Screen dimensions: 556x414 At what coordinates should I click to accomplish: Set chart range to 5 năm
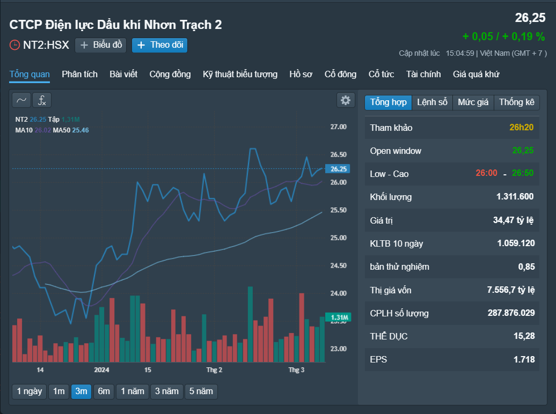click(201, 391)
